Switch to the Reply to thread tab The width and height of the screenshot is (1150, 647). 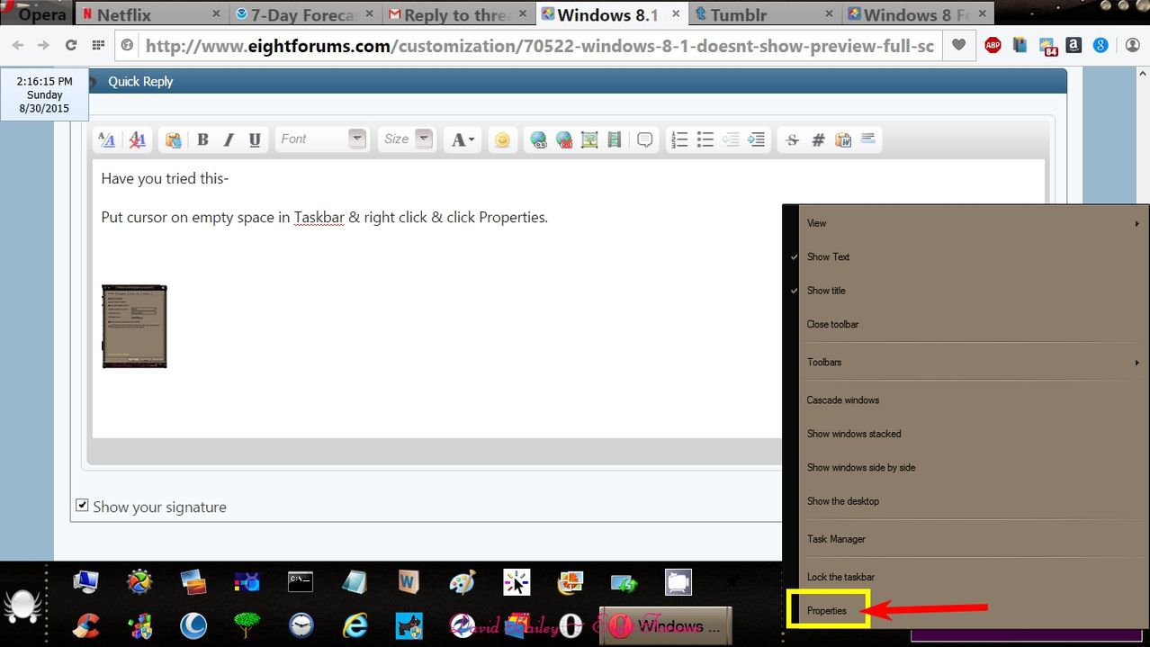click(459, 14)
